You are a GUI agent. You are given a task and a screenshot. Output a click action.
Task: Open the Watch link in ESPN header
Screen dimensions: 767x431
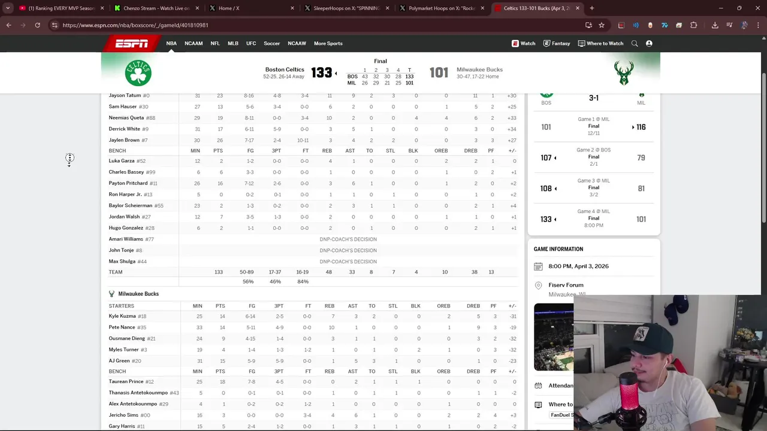524,43
